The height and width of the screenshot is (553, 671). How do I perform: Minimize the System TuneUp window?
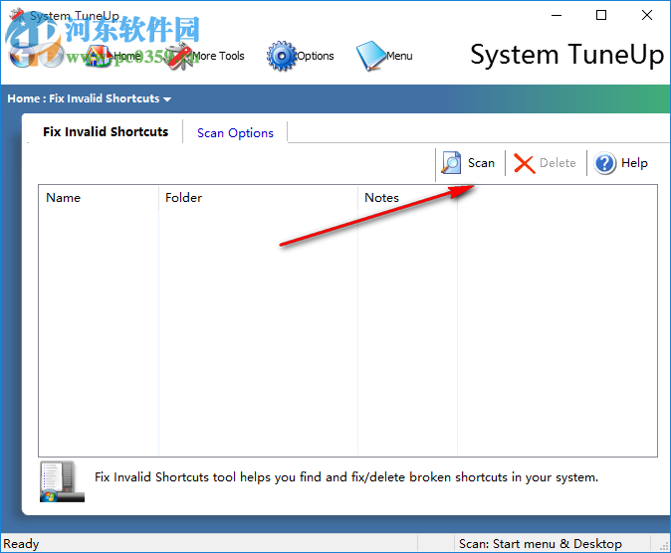tap(557, 15)
